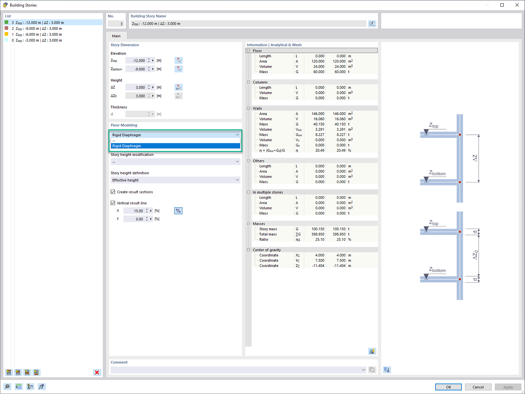Select the '--' option in Floor Modeling list
Viewport: 525px width, 394px height.
[x=175, y=141]
